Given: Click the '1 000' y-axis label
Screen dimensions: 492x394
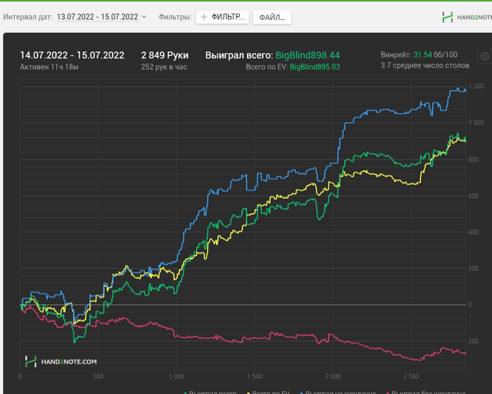Looking at the screenshot, I should 476,122.
